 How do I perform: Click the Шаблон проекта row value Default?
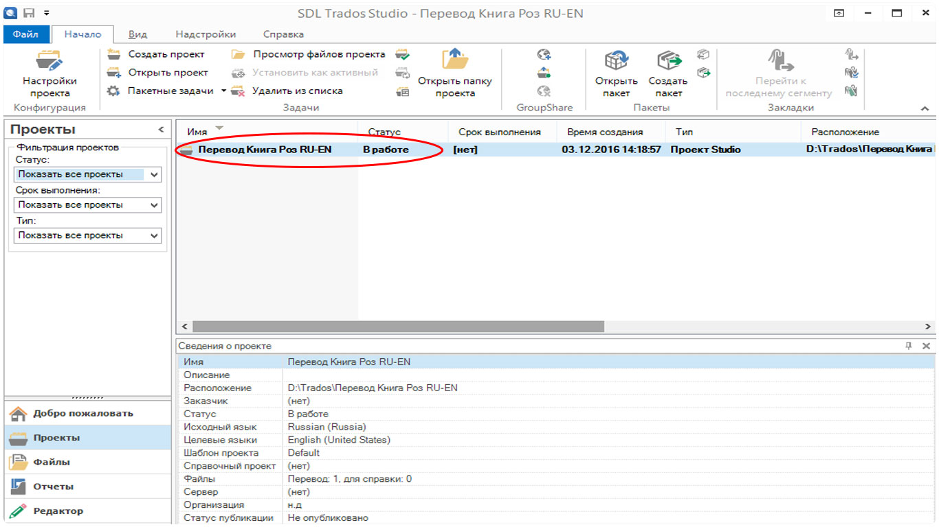(304, 453)
